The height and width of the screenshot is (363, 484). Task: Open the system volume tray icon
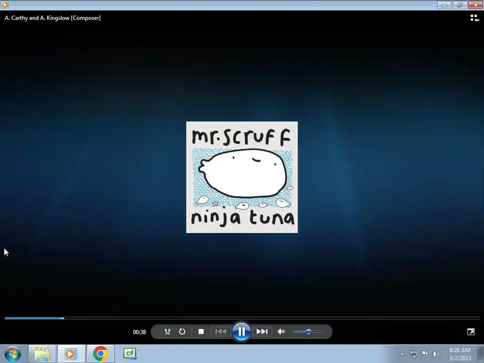pos(436,354)
